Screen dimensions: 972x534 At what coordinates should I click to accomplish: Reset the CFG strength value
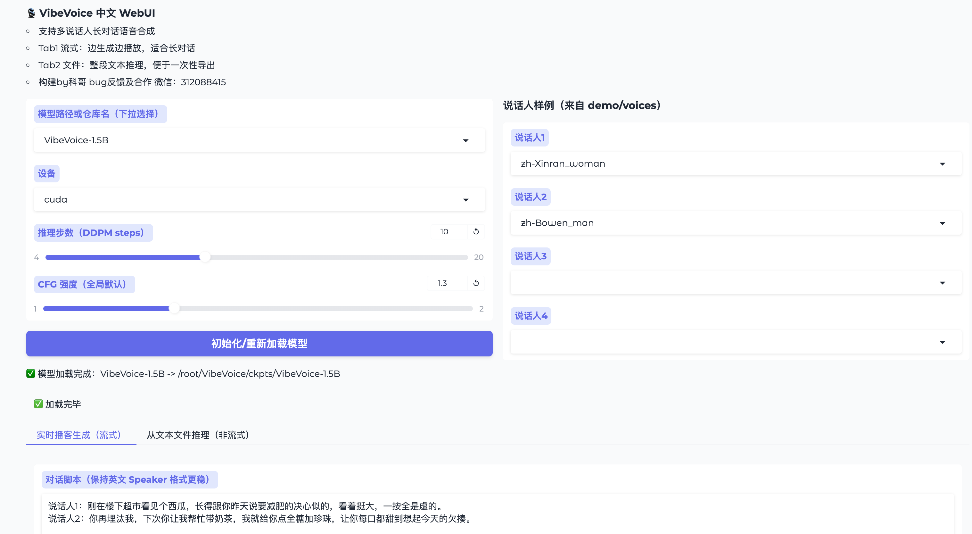[476, 283]
